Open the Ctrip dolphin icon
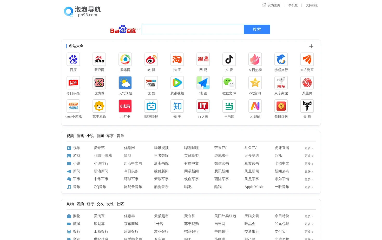The width and height of the screenshot is (382, 240). 281,59
